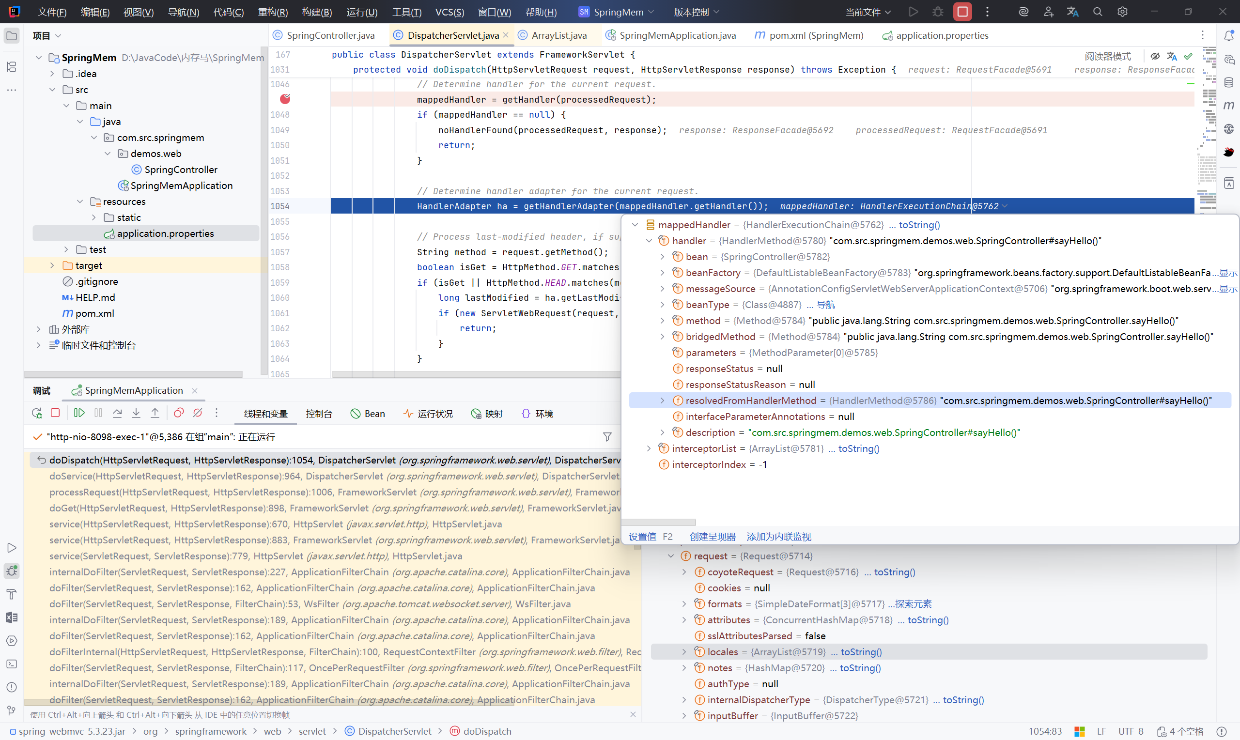Click the rerun debug session icon

click(36, 413)
